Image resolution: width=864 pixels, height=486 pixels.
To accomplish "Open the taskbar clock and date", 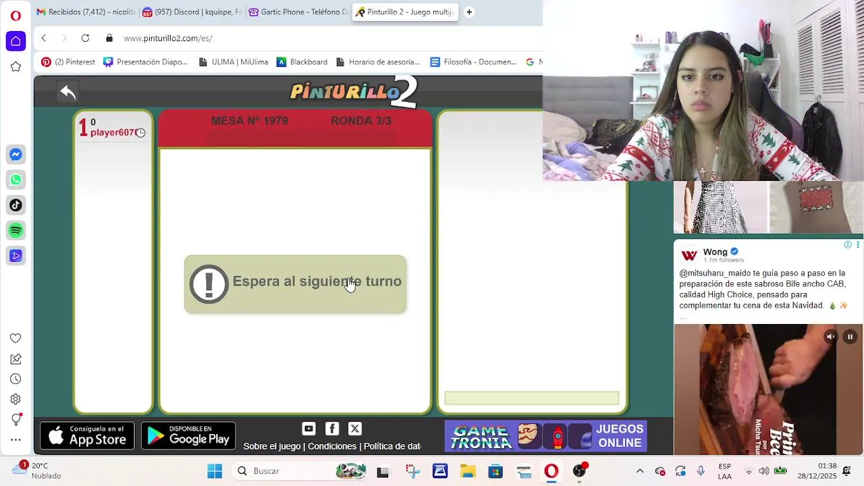I will pyautogui.click(x=817, y=470).
